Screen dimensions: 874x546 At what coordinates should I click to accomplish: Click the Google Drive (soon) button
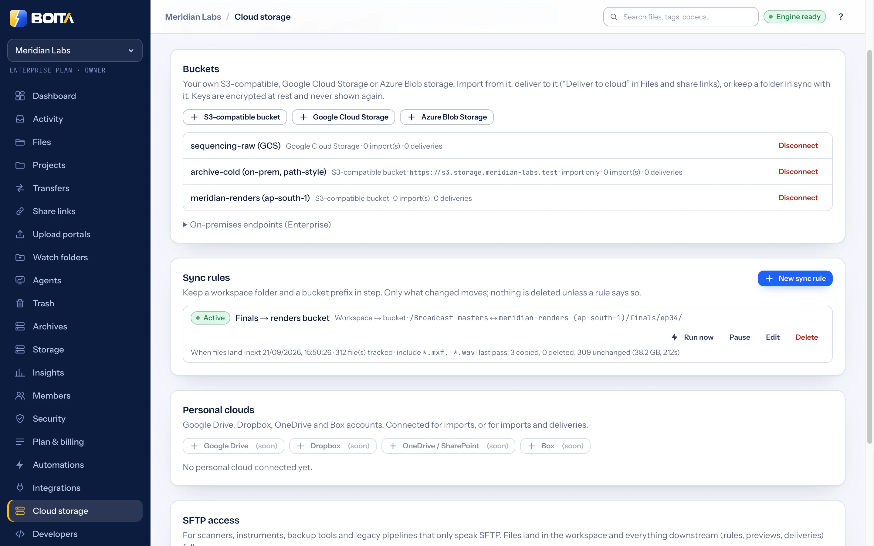click(233, 446)
